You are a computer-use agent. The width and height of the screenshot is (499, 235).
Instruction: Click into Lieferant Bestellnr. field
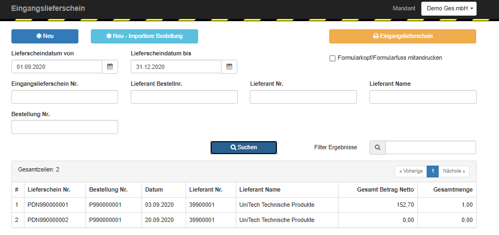[184, 97]
